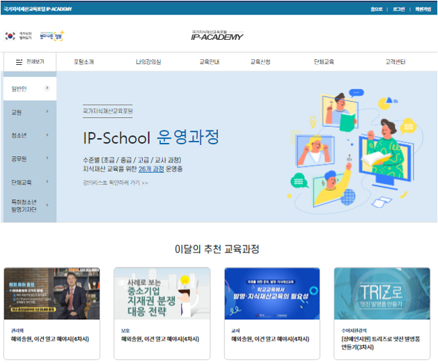438x364 pixels.
Task: Click the 보호 category label
Action: [125, 331]
